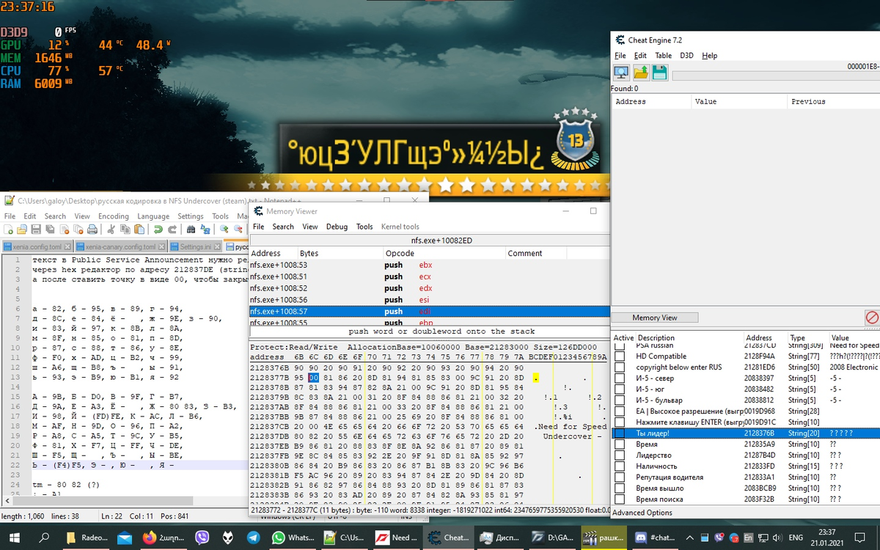This screenshot has height=550, width=880.
Task: Click taskbar search magnifier icon
Action: [x=45, y=538]
